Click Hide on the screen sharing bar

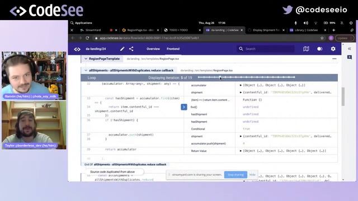[252, 175]
